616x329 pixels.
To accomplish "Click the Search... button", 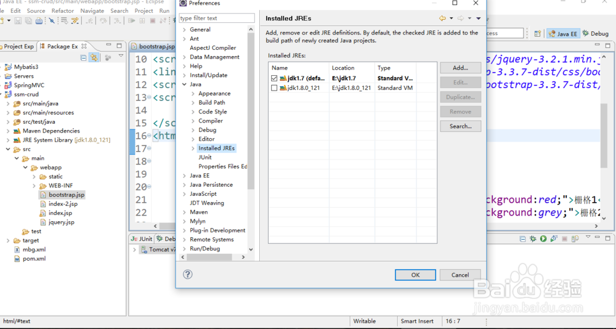I will [460, 126].
